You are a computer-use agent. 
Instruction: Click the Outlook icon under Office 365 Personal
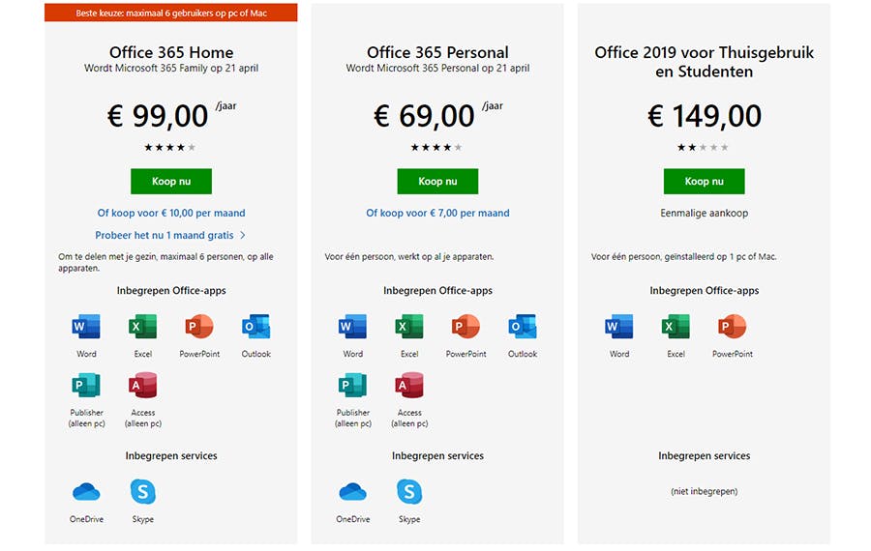pyautogui.click(x=523, y=327)
